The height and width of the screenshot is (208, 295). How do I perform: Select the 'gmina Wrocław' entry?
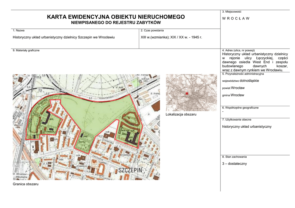pos(233,95)
